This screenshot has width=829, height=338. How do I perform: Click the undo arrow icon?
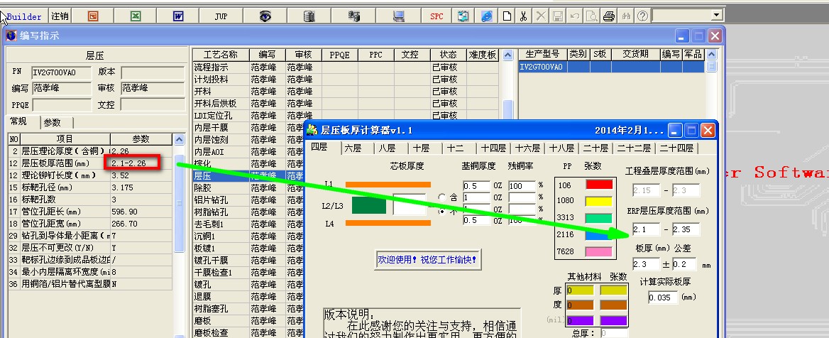574,16
